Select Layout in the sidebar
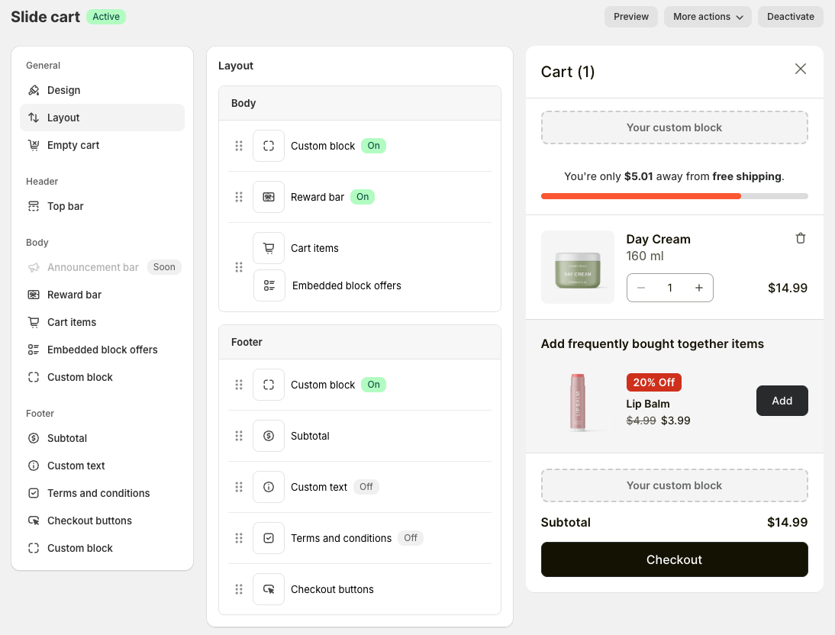The height and width of the screenshot is (635, 835). pyautogui.click(x=102, y=118)
